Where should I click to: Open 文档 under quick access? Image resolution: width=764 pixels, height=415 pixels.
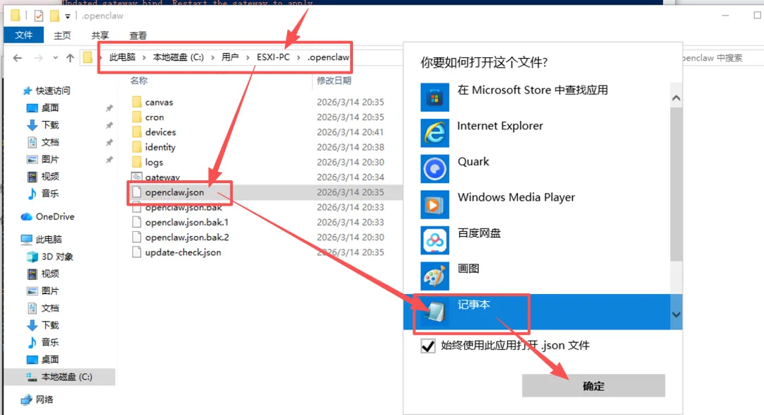tap(50, 141)
